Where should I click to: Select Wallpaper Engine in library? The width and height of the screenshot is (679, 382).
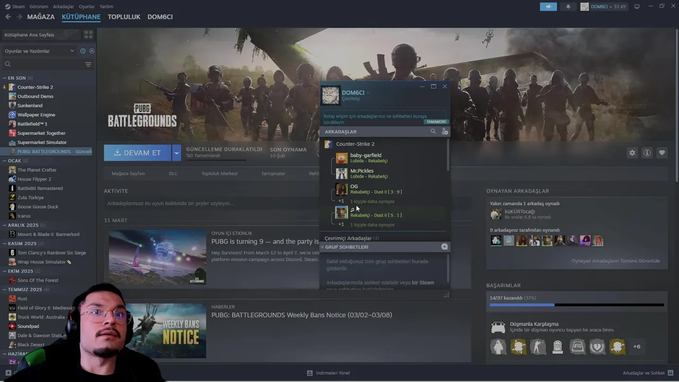[36, 115]
